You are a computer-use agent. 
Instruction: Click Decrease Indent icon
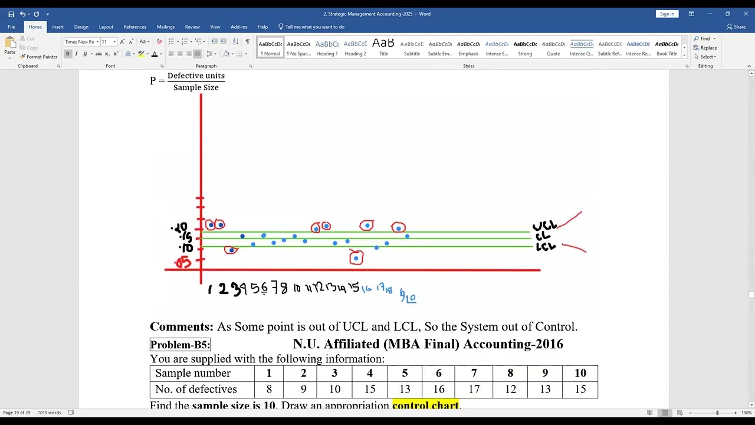tap(214, 42)
